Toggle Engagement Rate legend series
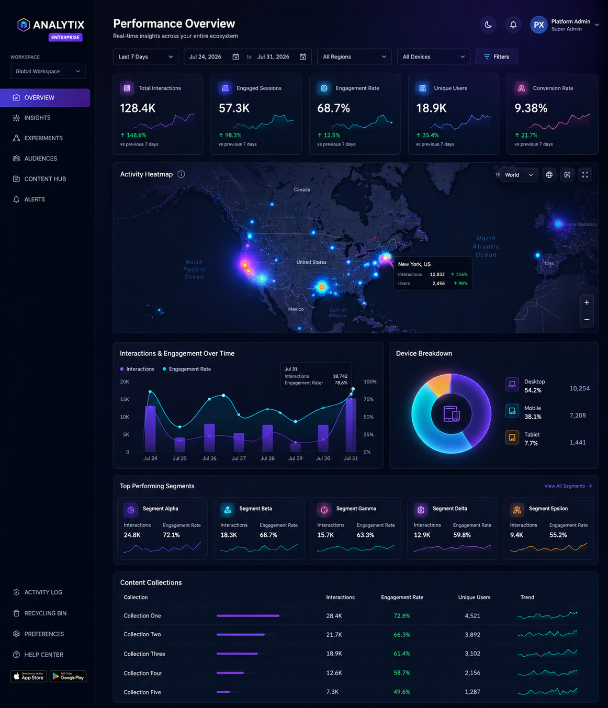This screenshot has width=608, height=708. 187,369
